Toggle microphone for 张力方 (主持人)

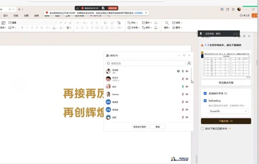183,79
